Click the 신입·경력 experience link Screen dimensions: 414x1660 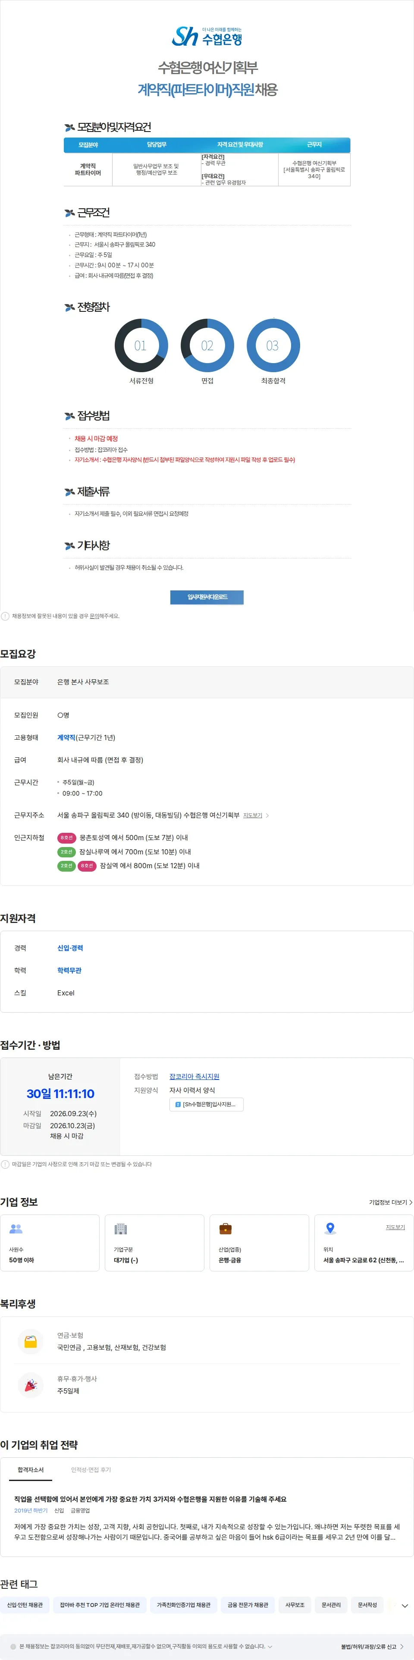(70, 948)
